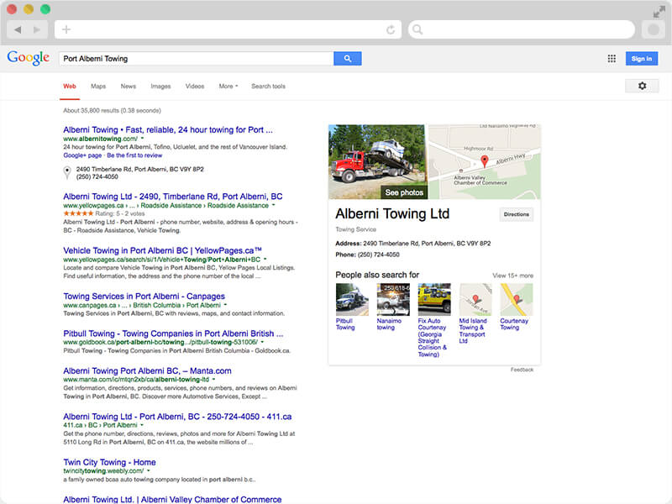Open Alberni Towing Fast, reliable result
672x504 pixels.
167,129
